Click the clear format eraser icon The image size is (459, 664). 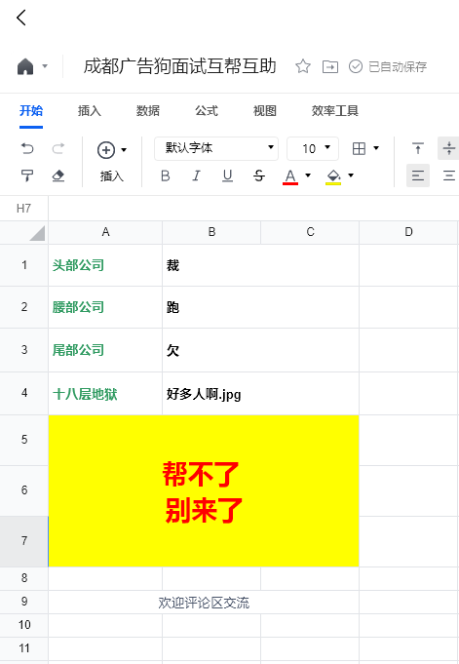[58, 176]
